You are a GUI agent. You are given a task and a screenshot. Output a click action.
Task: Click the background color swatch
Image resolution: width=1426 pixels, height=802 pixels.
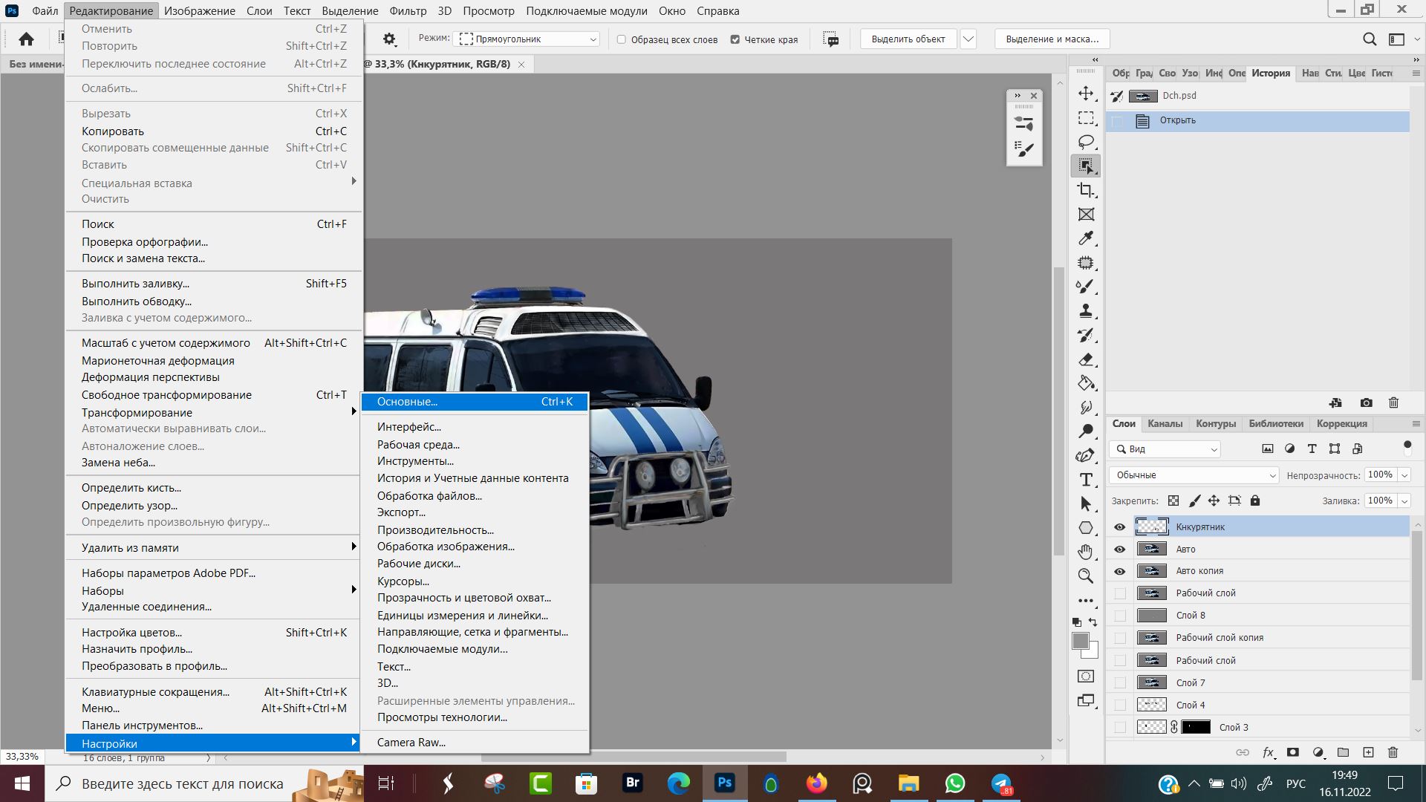click(x=1093, y=653)
